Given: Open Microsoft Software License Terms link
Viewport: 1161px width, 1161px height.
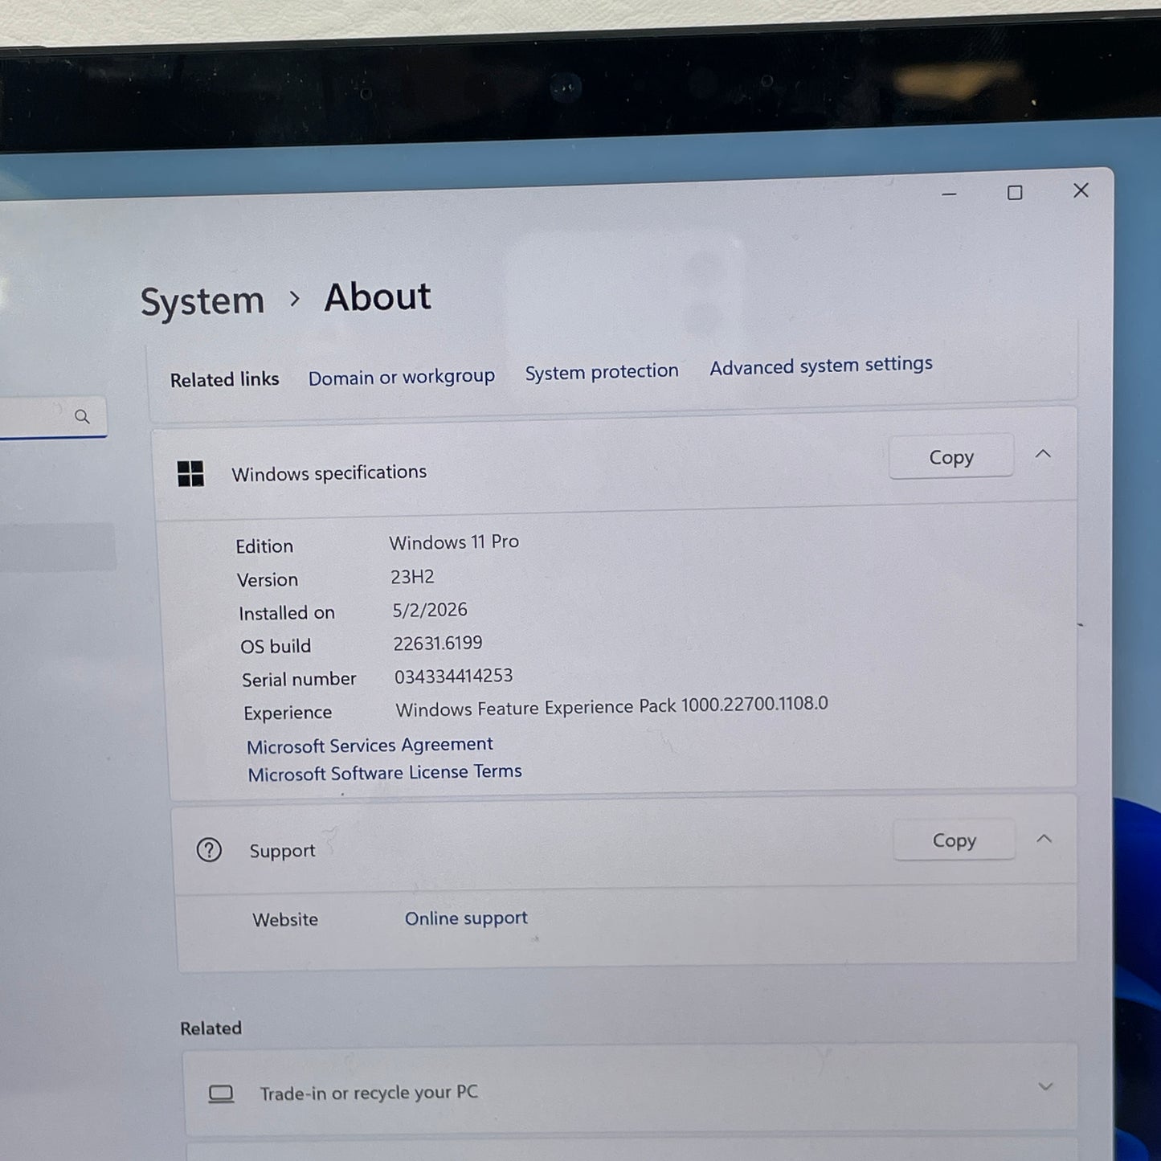Looking at the screenshot, I should tap(385, 773).
